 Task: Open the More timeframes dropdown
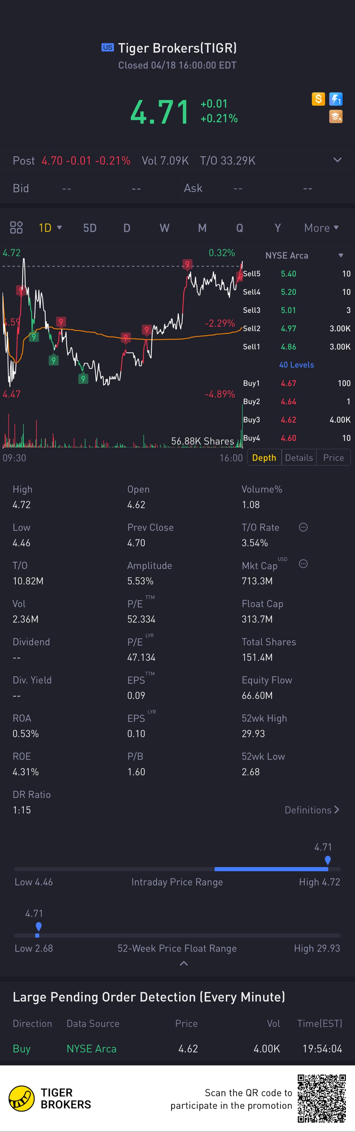coord(321,228)
